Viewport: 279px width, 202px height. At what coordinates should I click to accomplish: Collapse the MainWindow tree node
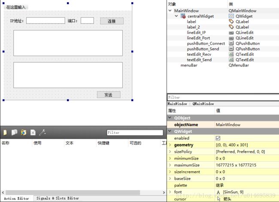[170, 10]
